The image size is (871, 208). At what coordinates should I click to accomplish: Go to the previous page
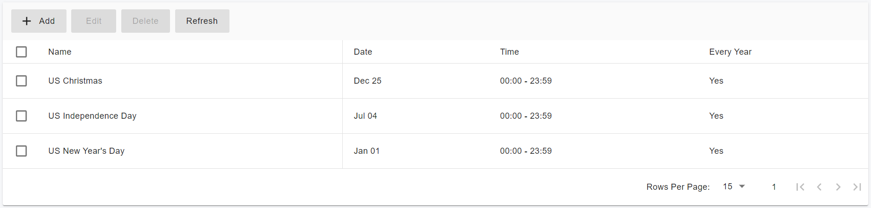(819, 187)
